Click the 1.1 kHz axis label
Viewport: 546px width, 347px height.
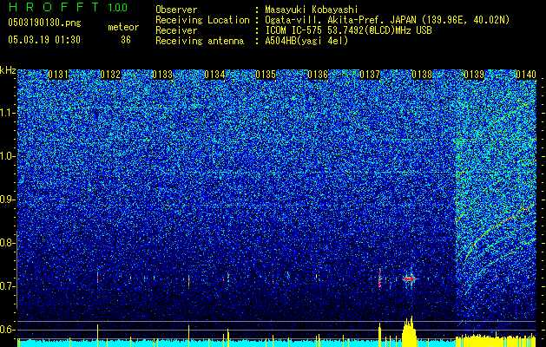(x=8, y=113)
